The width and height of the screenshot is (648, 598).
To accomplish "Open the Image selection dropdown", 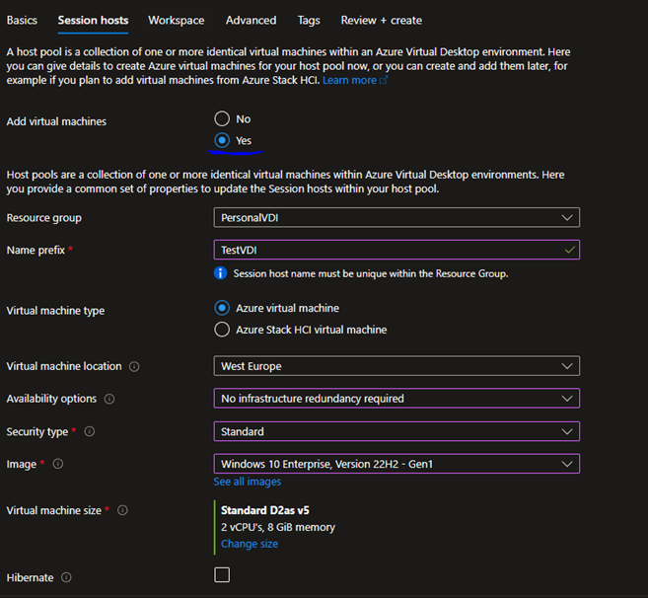I will (396, 464).
